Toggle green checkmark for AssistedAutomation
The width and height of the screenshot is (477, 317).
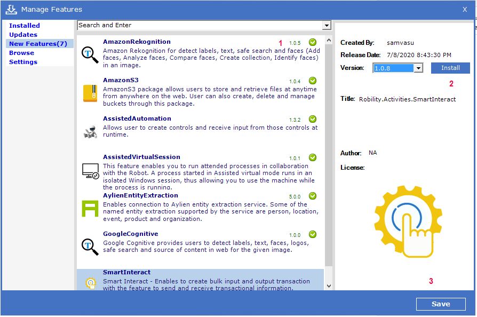coord(313,119)
